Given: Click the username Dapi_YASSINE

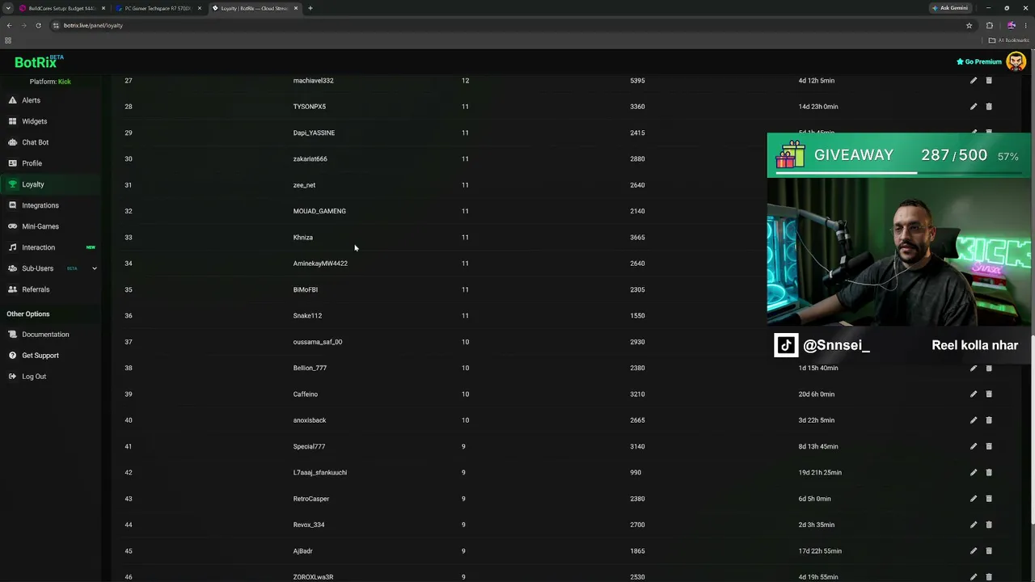Looking at the screenshot, I should point(314,133).
